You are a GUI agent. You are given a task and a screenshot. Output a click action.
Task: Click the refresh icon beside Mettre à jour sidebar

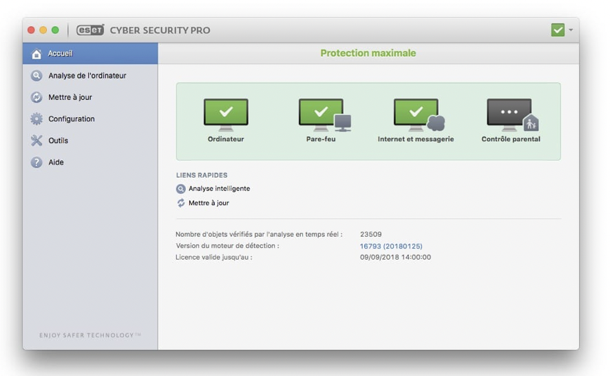36,97
